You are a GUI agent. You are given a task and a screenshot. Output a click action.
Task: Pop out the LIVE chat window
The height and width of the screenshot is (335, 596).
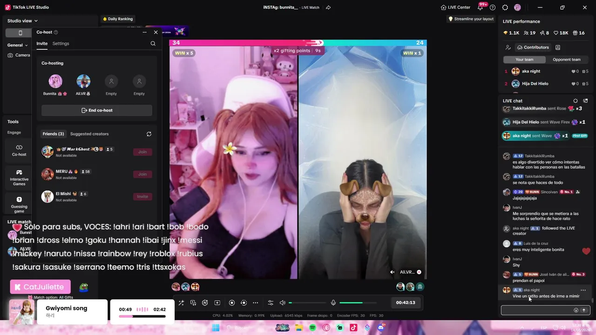pyautogui.click(x=585, y=101)
